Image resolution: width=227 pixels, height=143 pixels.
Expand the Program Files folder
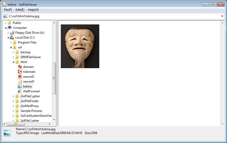(x=11, y=42)
